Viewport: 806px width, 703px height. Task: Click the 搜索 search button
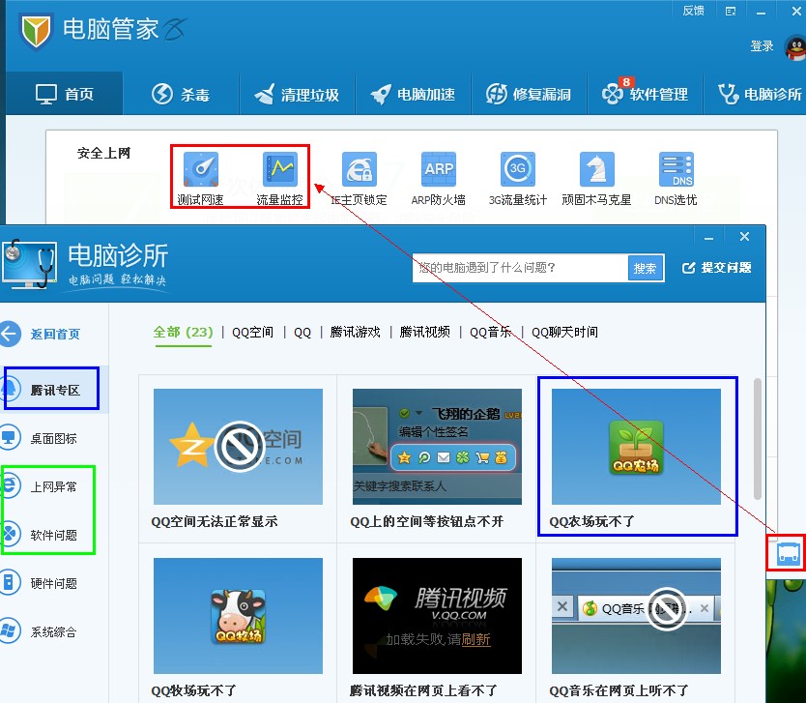coord(647,268)
